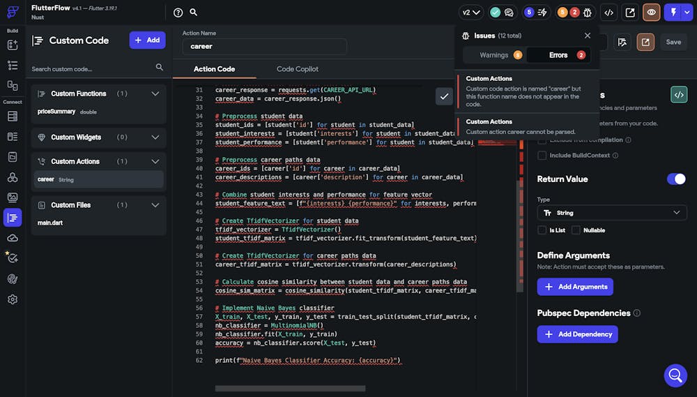
Task: Toggle the Return Value switch
Action: click(676, 179)
